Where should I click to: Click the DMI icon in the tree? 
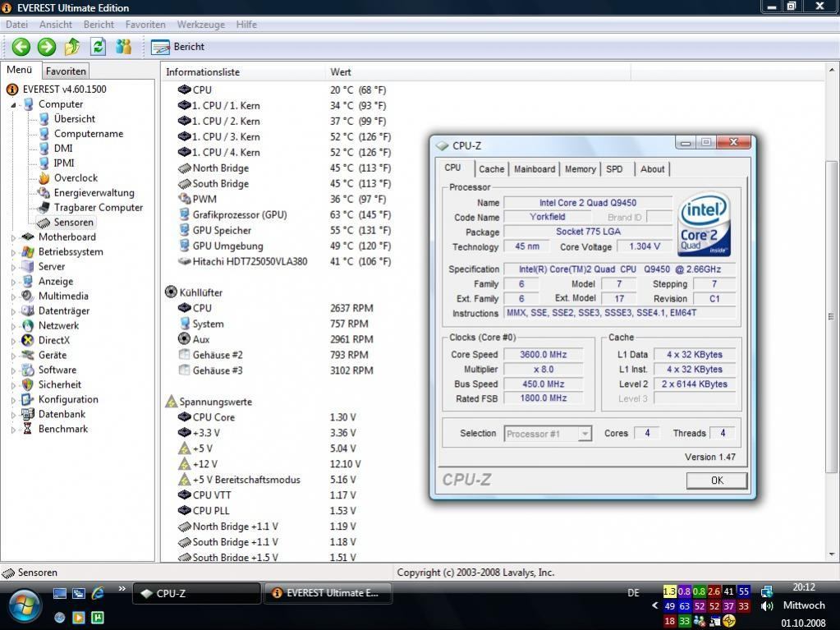click(x=44, y=149)
